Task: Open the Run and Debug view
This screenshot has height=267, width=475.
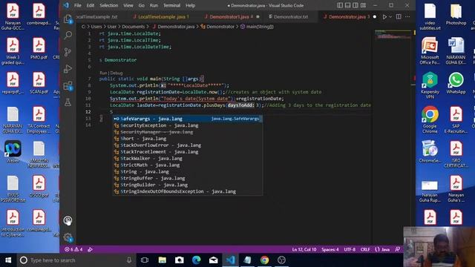Action: point(68,69)
